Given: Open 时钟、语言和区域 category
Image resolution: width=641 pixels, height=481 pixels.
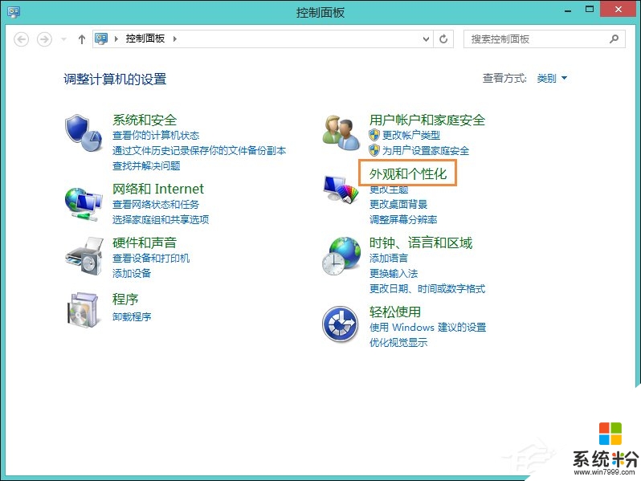Looking at the screenshot, I should point(421,243).
